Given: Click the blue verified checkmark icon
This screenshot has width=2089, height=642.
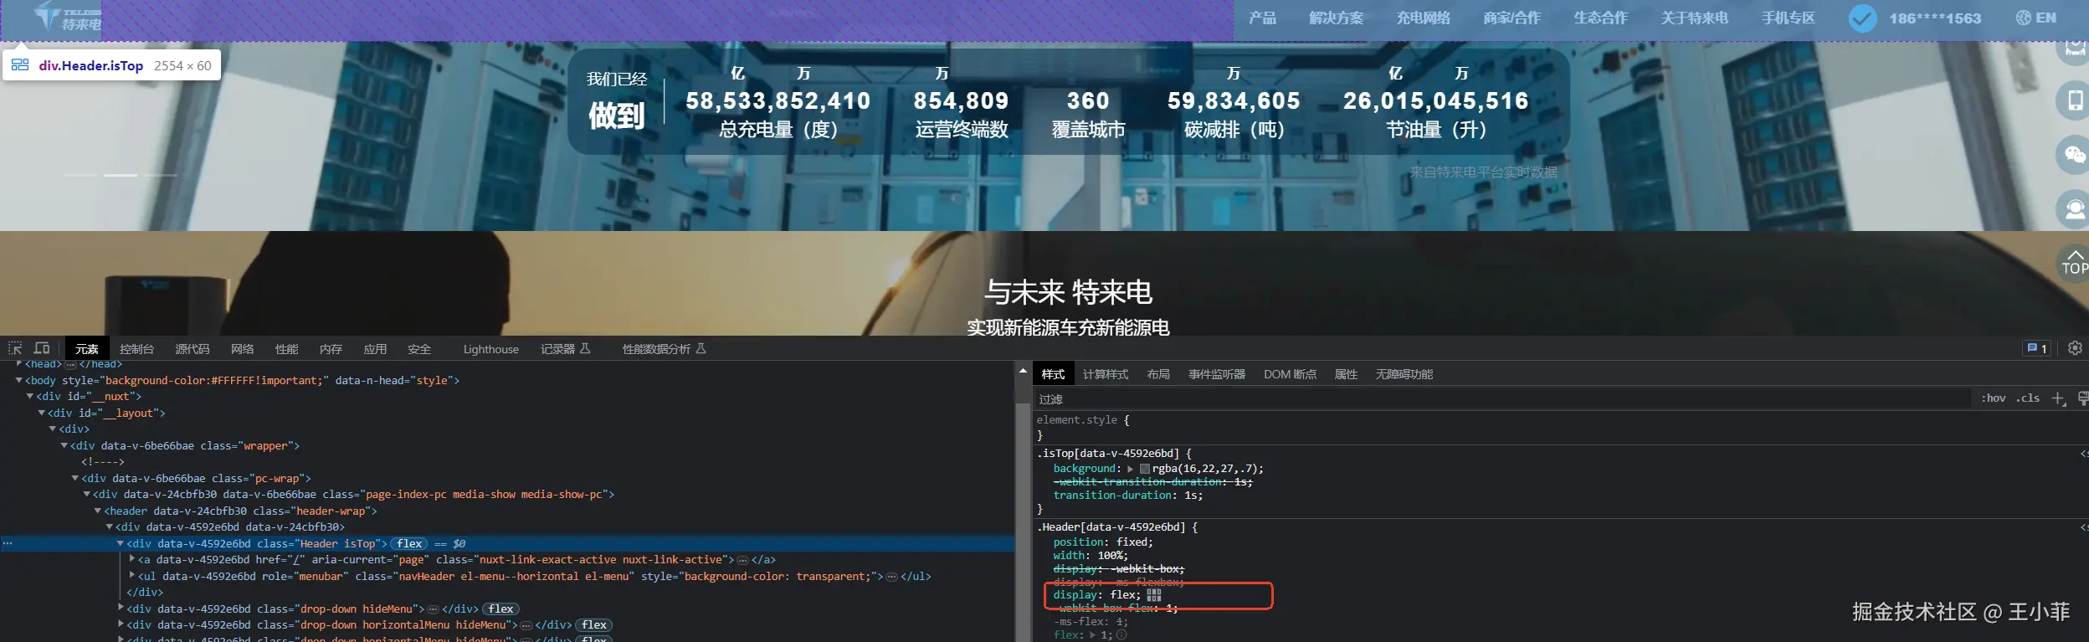Looking at the screenshot, I should pos(1862,18).
